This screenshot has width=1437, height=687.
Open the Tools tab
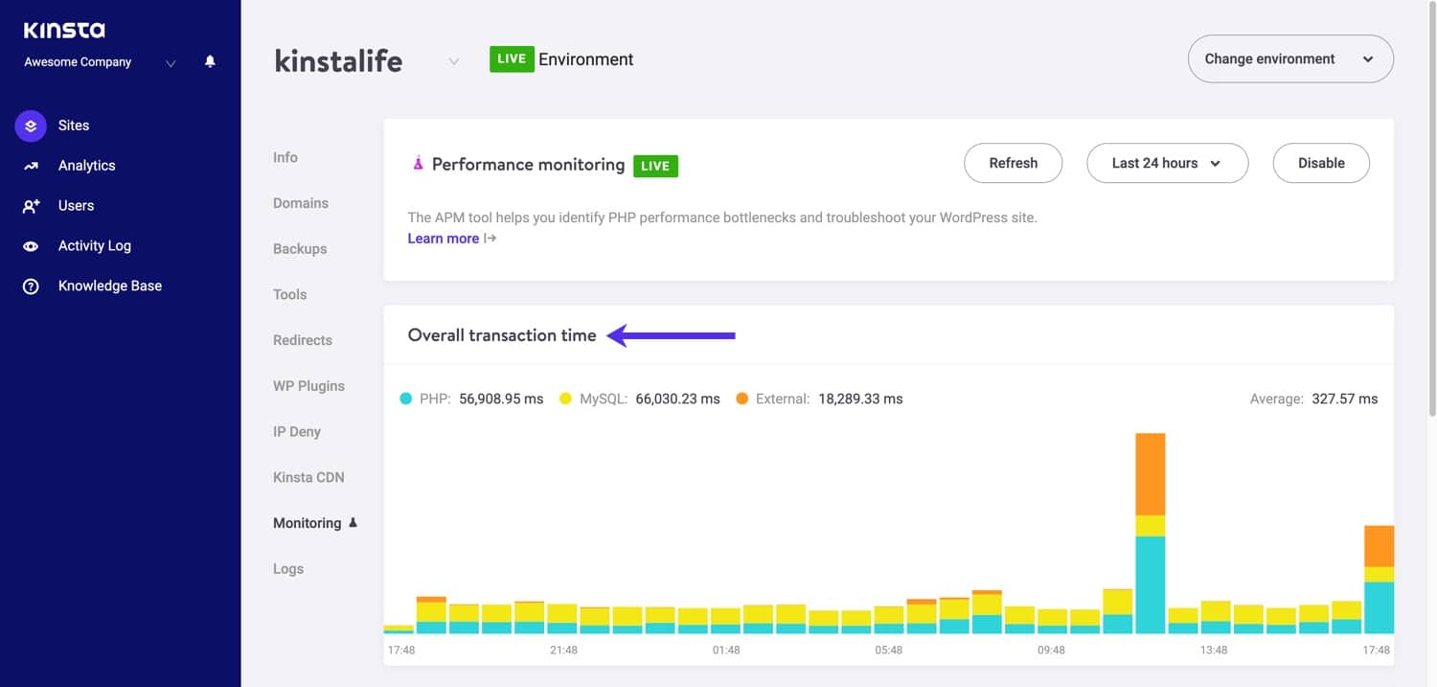(289, 294)
